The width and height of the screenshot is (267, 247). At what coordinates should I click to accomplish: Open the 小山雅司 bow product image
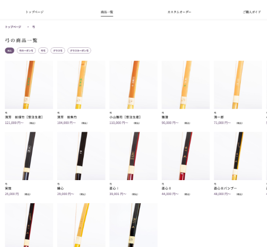(x=133, y=85)
